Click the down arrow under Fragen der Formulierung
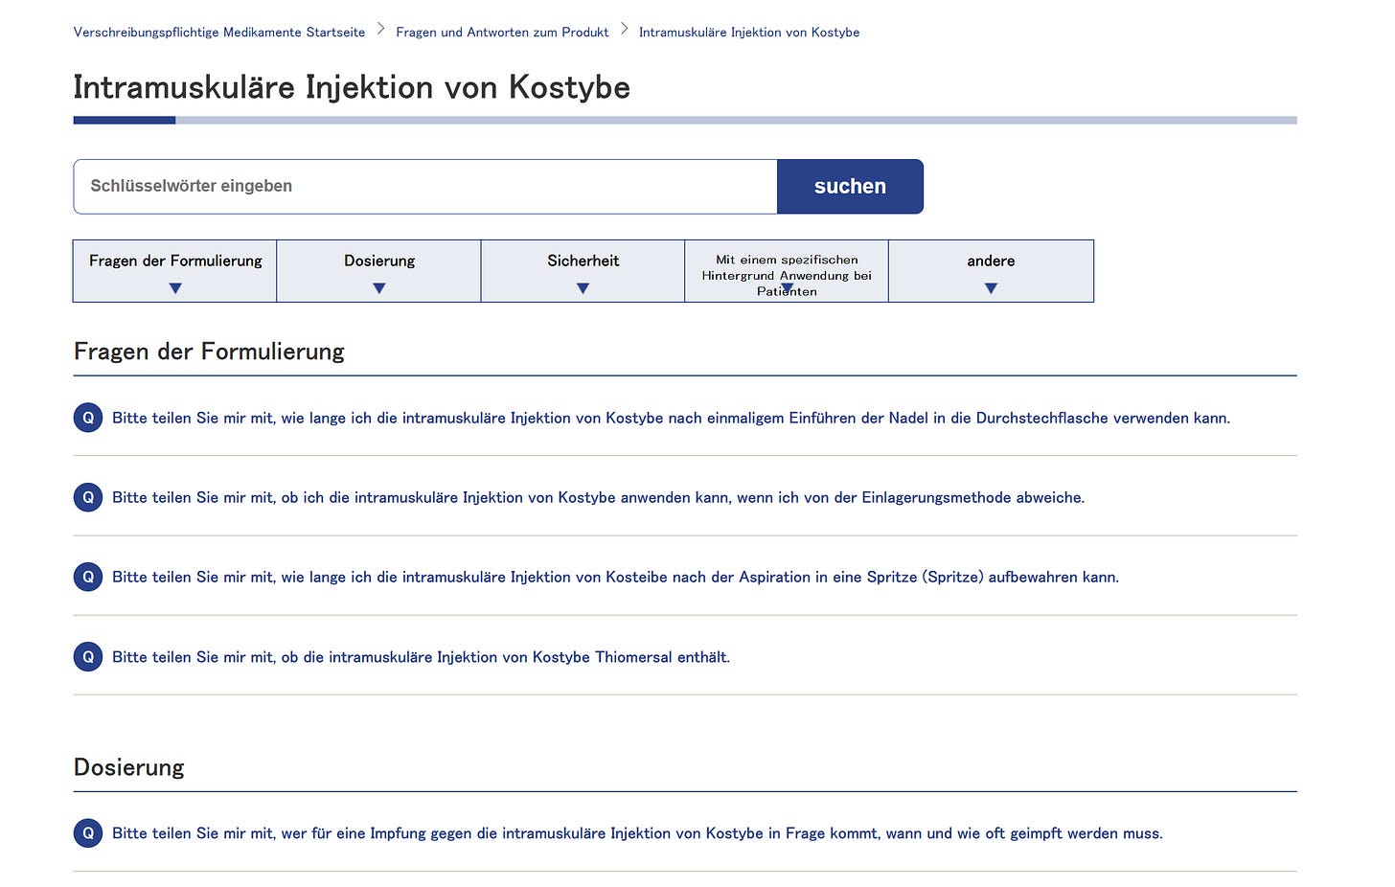This screenshot has height=887, width=1395. (x=175, y=288)
